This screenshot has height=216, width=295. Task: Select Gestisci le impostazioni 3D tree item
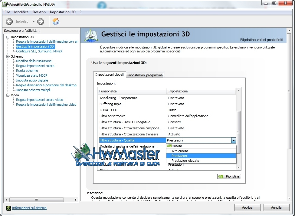pos(35,47)
